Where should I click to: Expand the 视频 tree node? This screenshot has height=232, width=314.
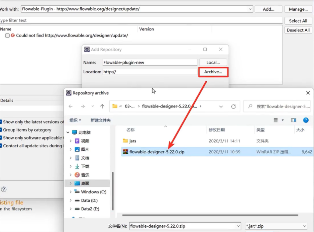(x=70, y=141)
